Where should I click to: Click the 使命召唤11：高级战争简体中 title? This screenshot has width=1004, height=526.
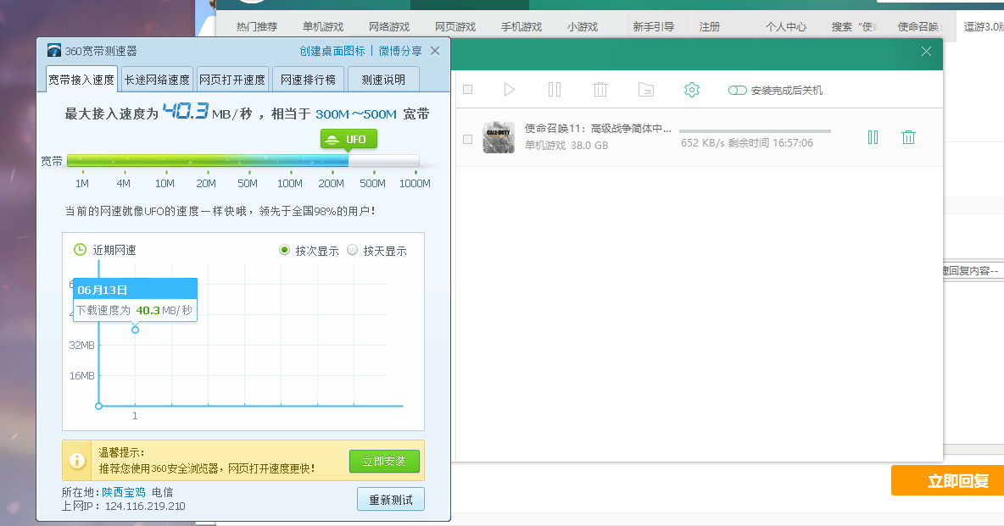coord(598,129)
